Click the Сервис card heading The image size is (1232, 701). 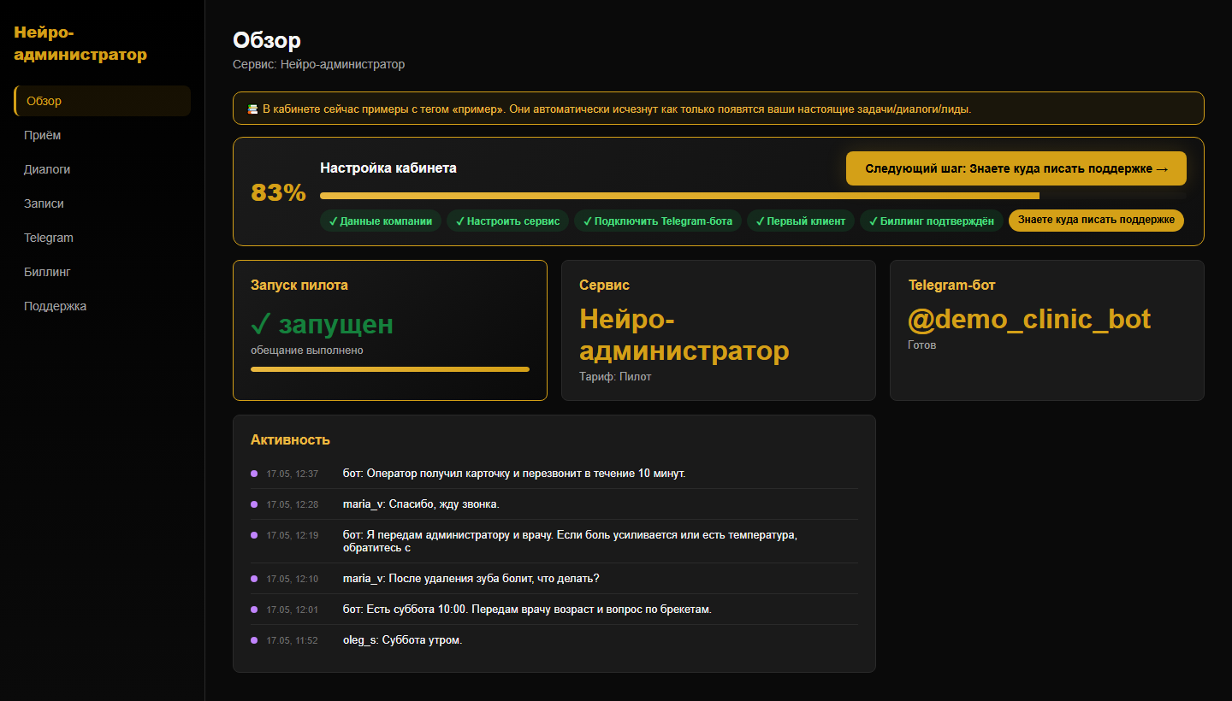(604, 286)
